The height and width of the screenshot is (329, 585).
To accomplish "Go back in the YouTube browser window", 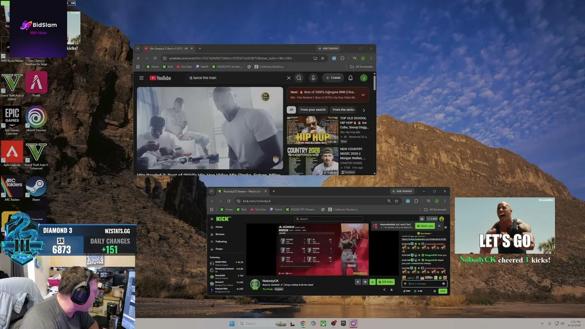I will point(138,58).
